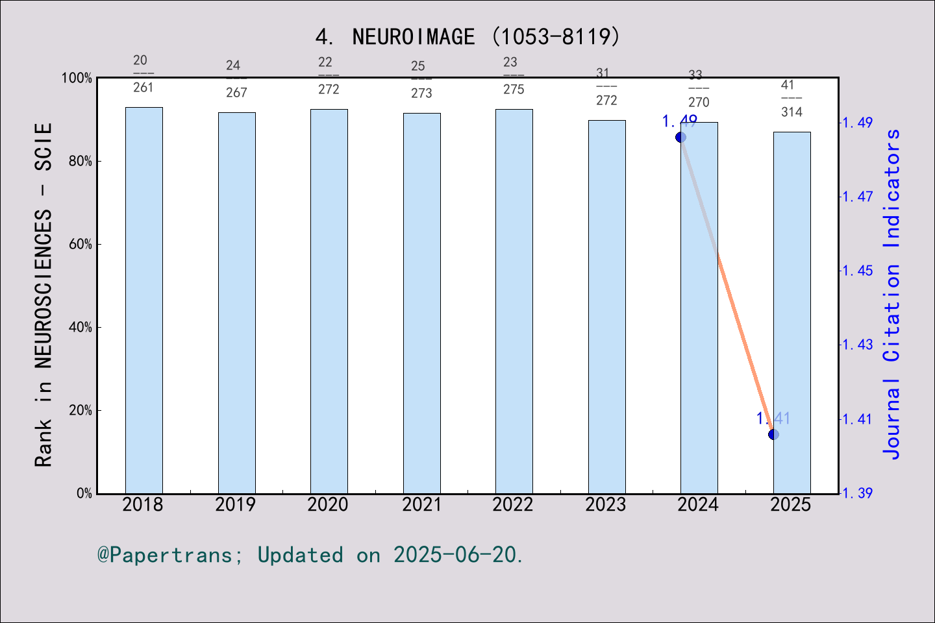Screen dimensions: 935x623
Task: Click the 1.49 data point marker
Action: 680,137
